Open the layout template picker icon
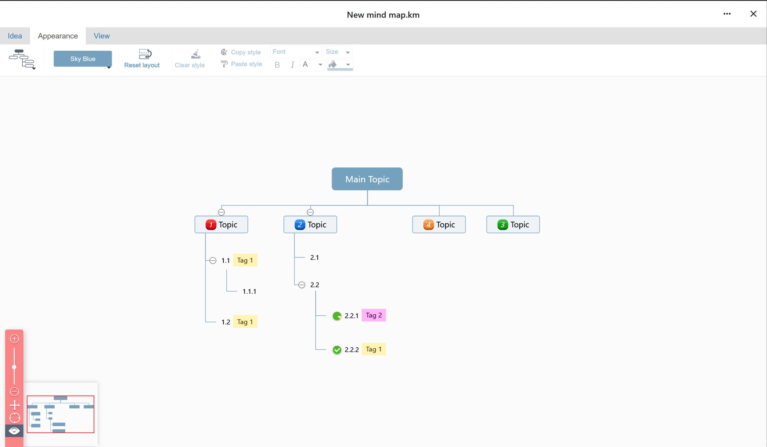 coord(22,59)
